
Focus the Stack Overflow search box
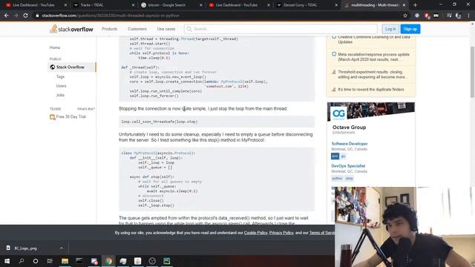(281, 29)
